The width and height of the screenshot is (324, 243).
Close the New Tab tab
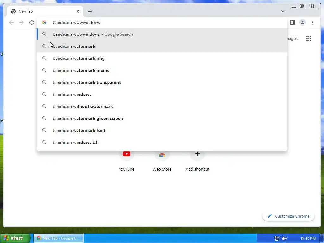tap(78, 11)
